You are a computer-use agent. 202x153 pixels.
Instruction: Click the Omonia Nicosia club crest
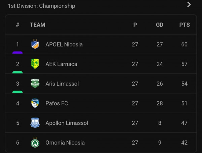point(35,143)
